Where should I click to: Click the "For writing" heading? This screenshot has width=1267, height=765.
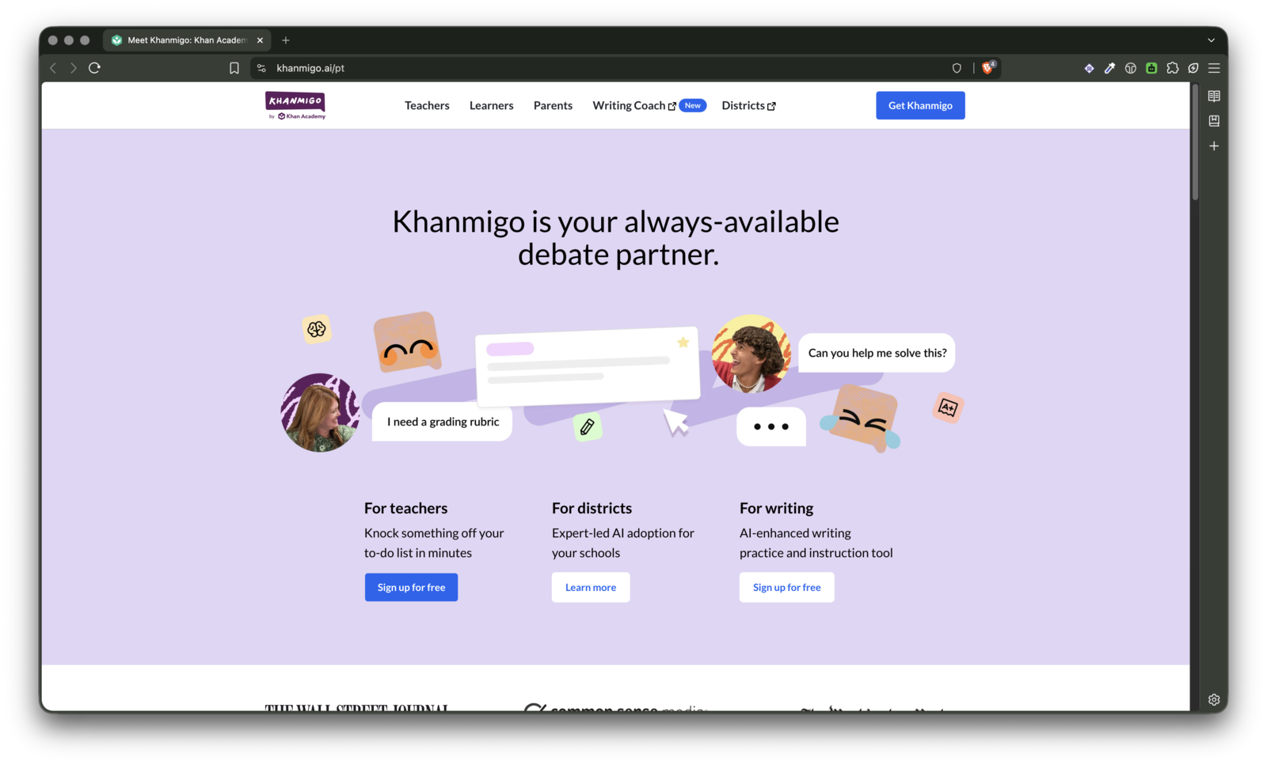pos(776,508)
